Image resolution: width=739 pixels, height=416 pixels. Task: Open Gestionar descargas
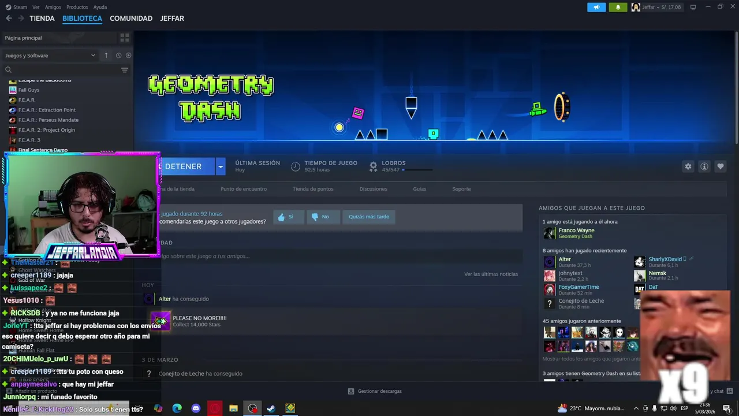pyautogui.click(x=375, y=391)
